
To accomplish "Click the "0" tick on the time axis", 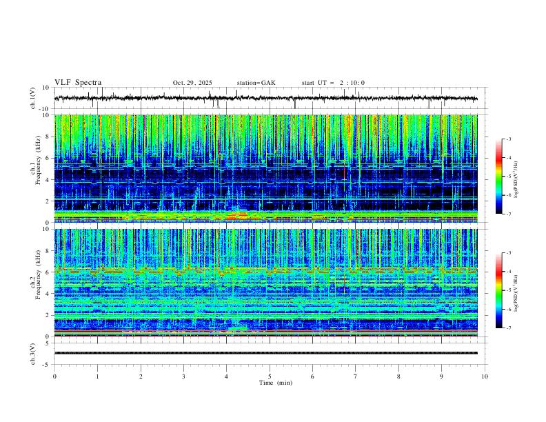I will coord(54,376).
